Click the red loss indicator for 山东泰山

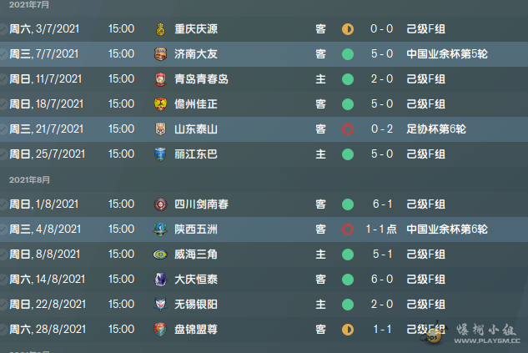click(x=348, y=129)
